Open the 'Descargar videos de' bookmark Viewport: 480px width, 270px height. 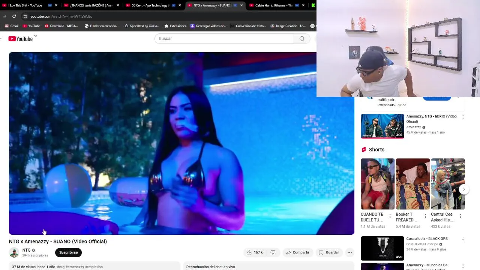tap(208, 26)
